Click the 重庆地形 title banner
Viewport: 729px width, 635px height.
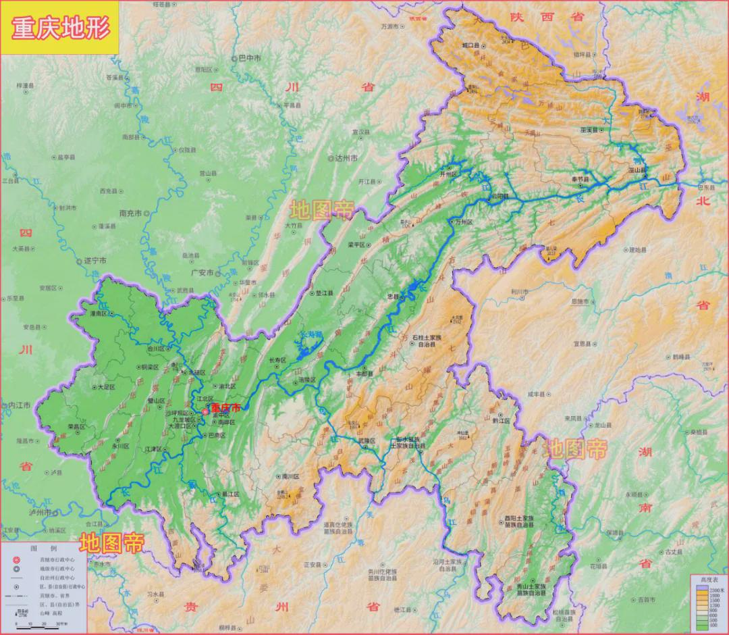click(60, 28)
